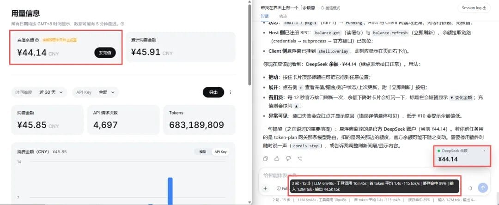
Task: Click the DeepSeek 余额 card title
Action: [x=455, y=151]
